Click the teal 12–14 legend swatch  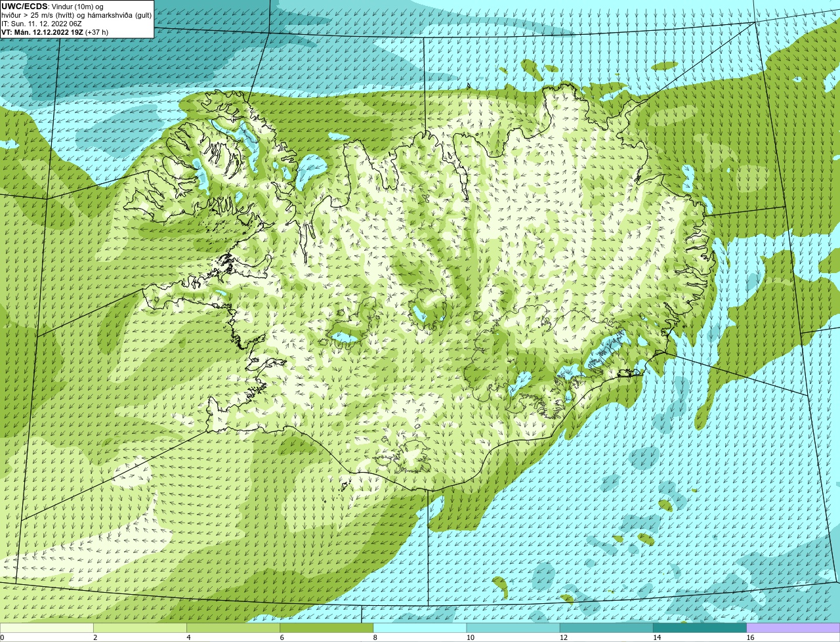pos(606,628)
